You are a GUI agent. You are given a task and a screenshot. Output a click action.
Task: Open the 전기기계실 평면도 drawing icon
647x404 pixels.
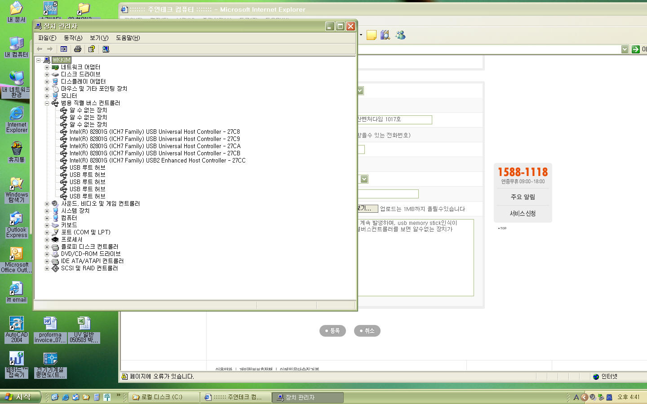click(x=50, y=364)
